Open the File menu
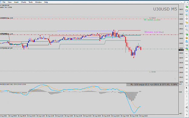Viewport: 189px width, 118px height. 4,2
